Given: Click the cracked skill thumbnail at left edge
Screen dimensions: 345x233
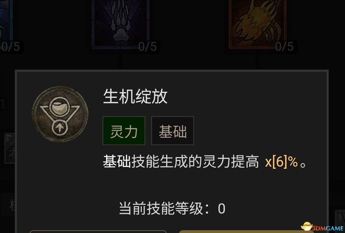Looking at the screenshot, I should [10, 148].
